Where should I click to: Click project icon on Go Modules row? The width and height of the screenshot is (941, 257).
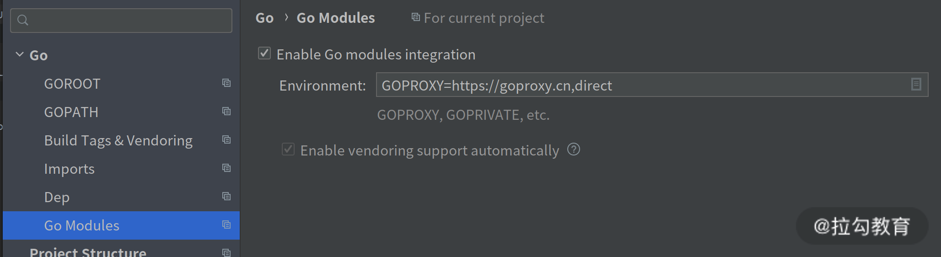click(226, 225)
